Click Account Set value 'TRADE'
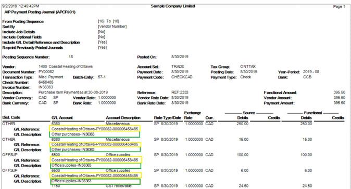The width and height of the screenshot is (351, 189). (178, 66)
